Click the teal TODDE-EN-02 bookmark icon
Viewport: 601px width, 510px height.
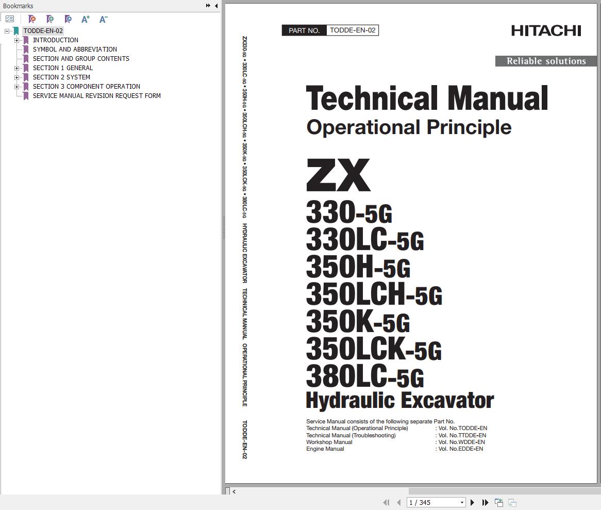tap(16, 31)
